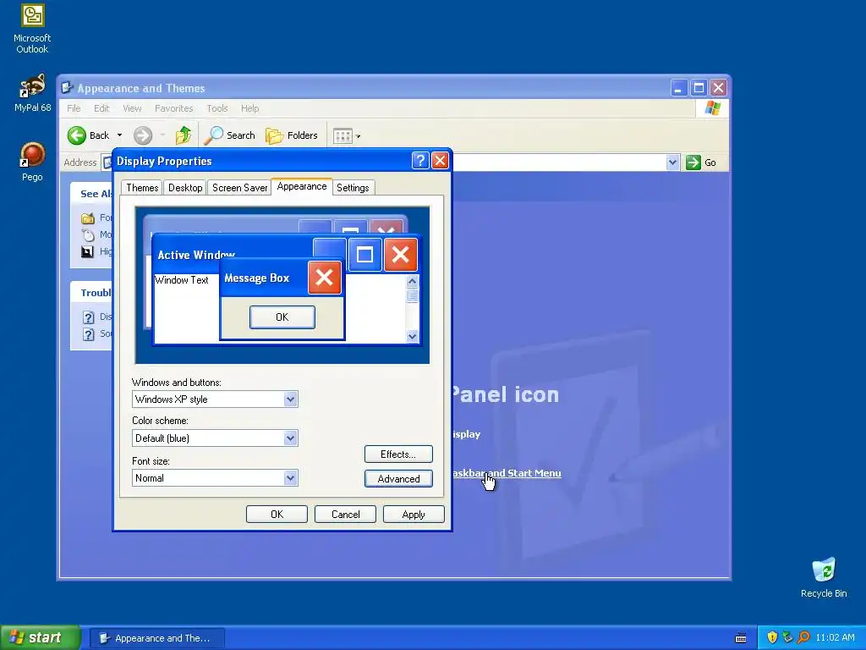Screen dimensions: 866x650
Task: Expand the Back button history arrow
Action: 119,135
